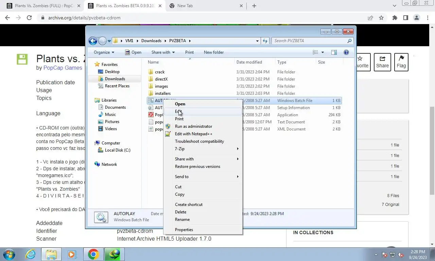Switch to the New Tab browser tab

206,6
